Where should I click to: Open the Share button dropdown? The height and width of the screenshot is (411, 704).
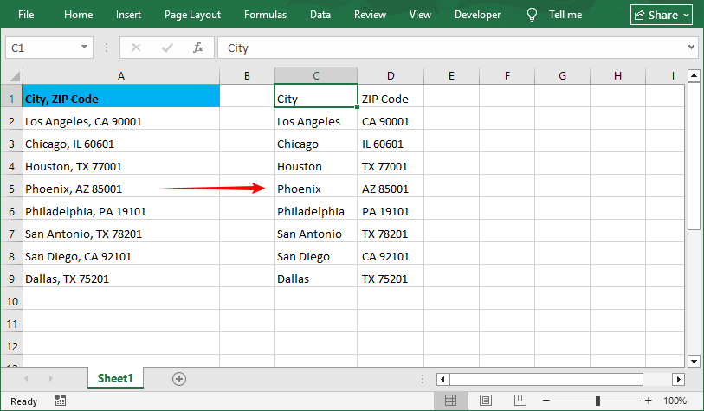coord(662,15)
